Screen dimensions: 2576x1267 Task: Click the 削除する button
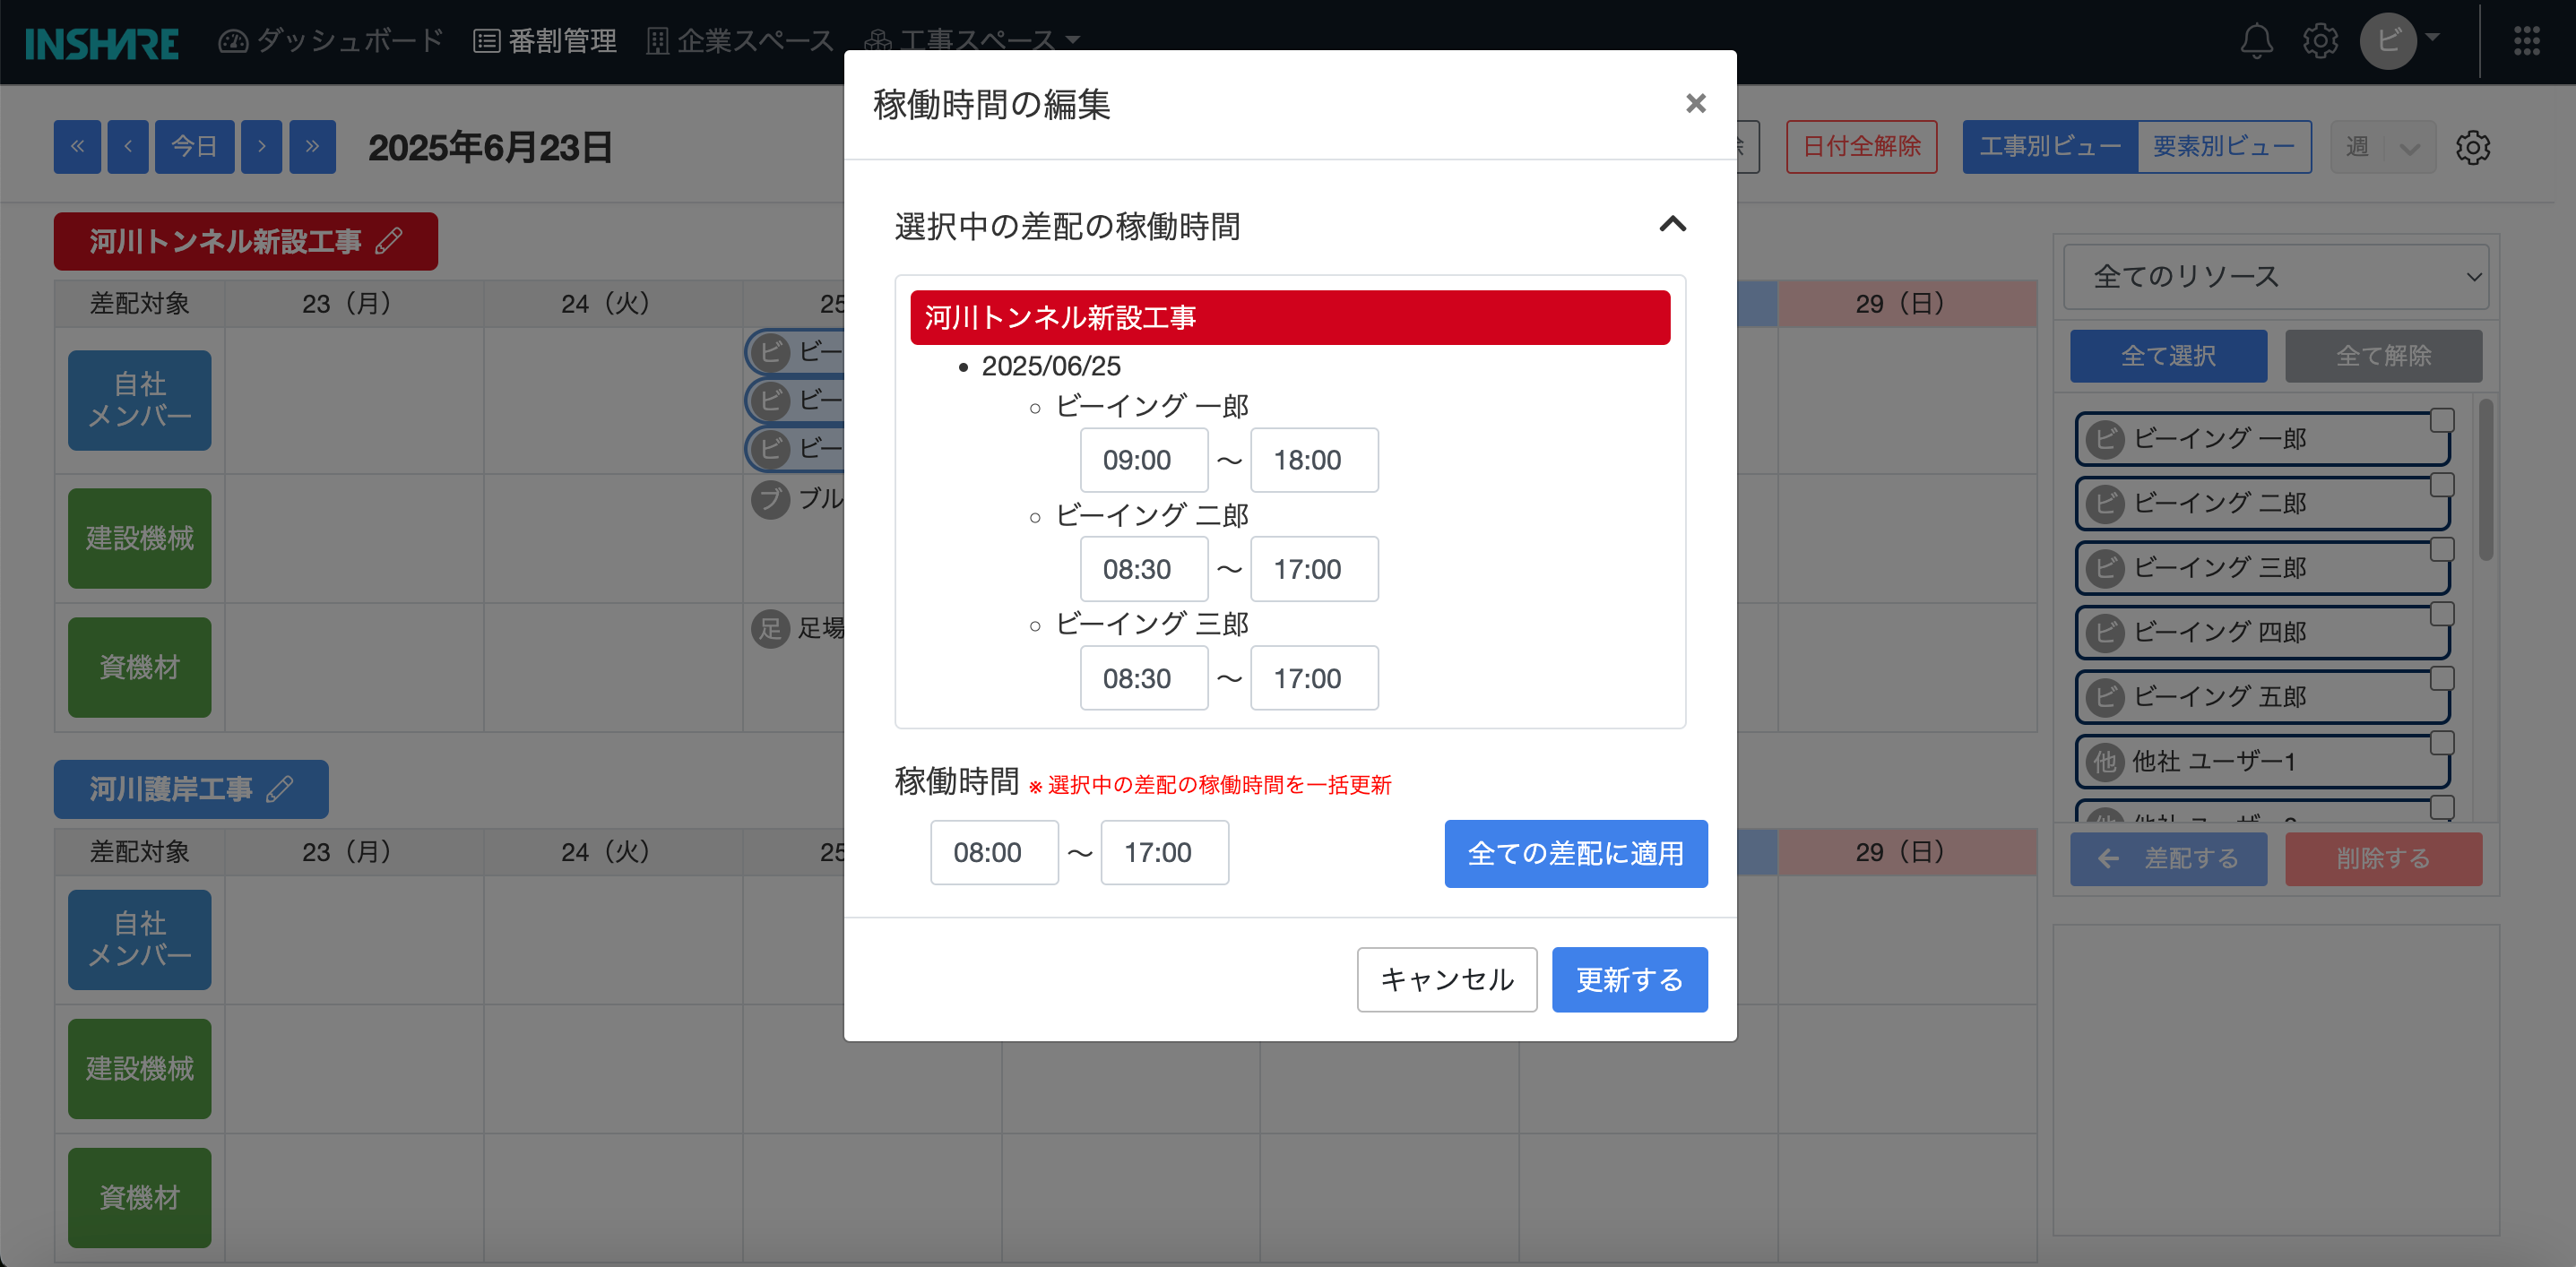click(x=2383, y=859)
